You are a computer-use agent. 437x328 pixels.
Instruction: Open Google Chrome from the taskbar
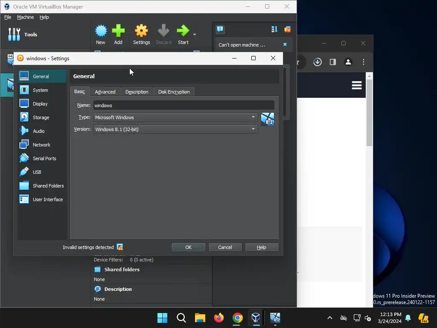coord(237,318)
